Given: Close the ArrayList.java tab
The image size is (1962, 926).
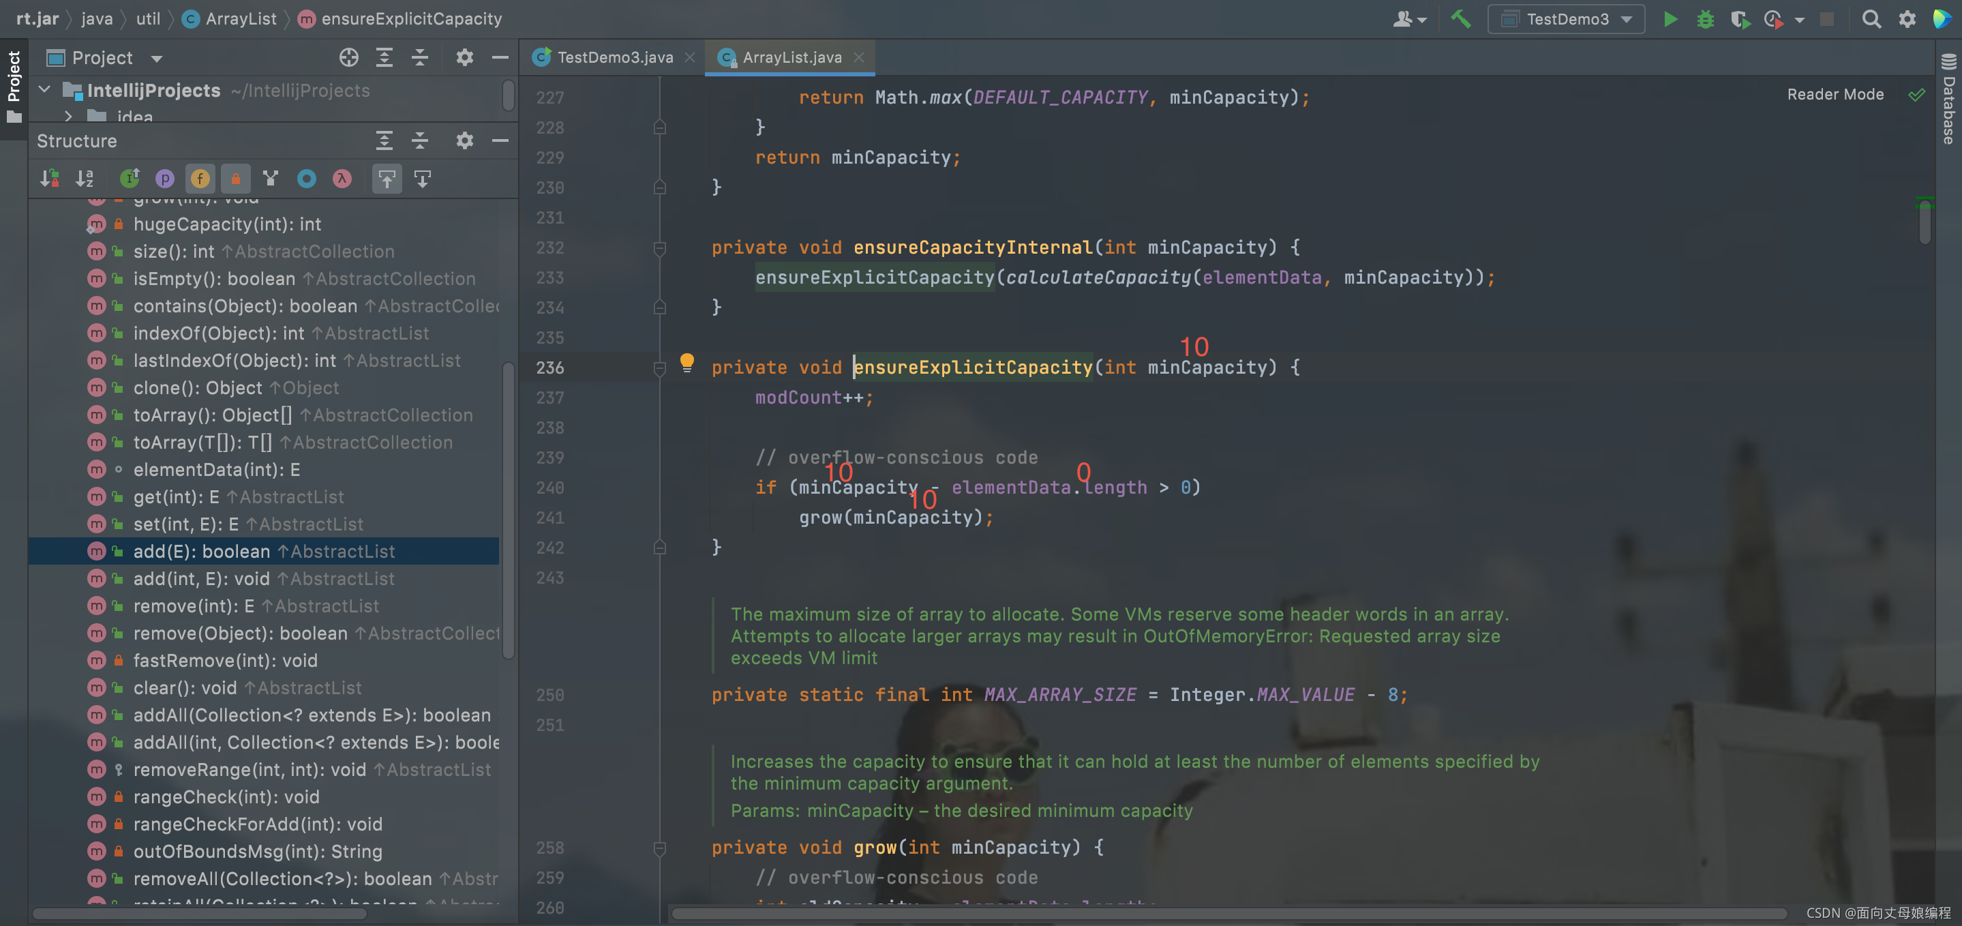Looking at the screenshot, I should click(859, 57).
